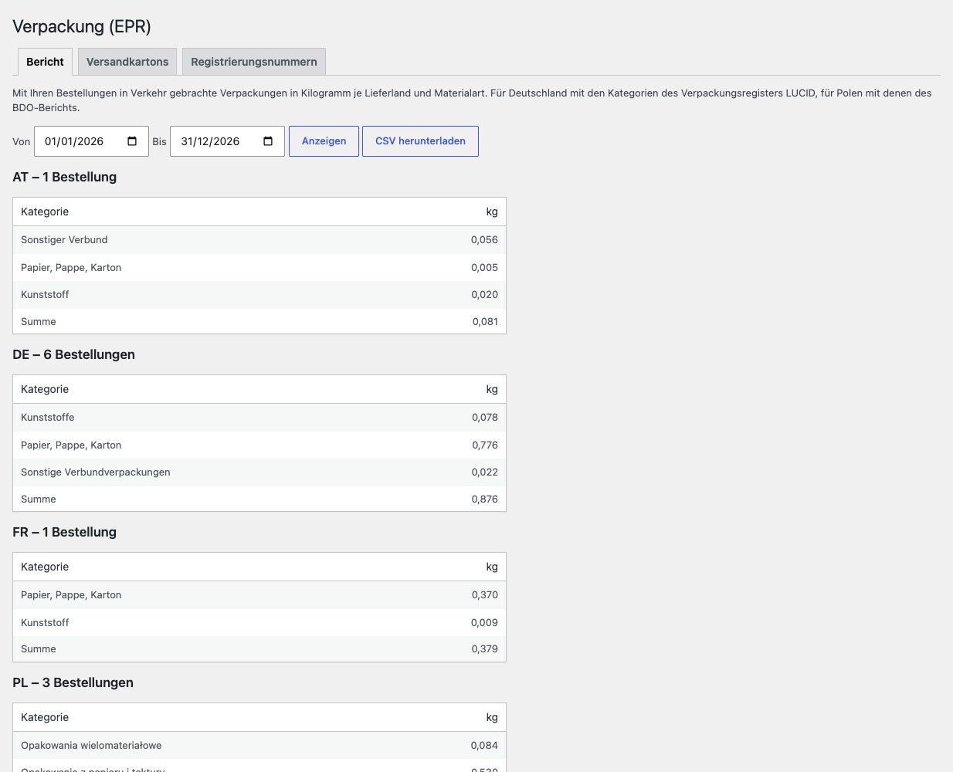Select the 'DE – 6 Bestellungen' heading
This screenshot has width=953, height=772.
[73, 354]
